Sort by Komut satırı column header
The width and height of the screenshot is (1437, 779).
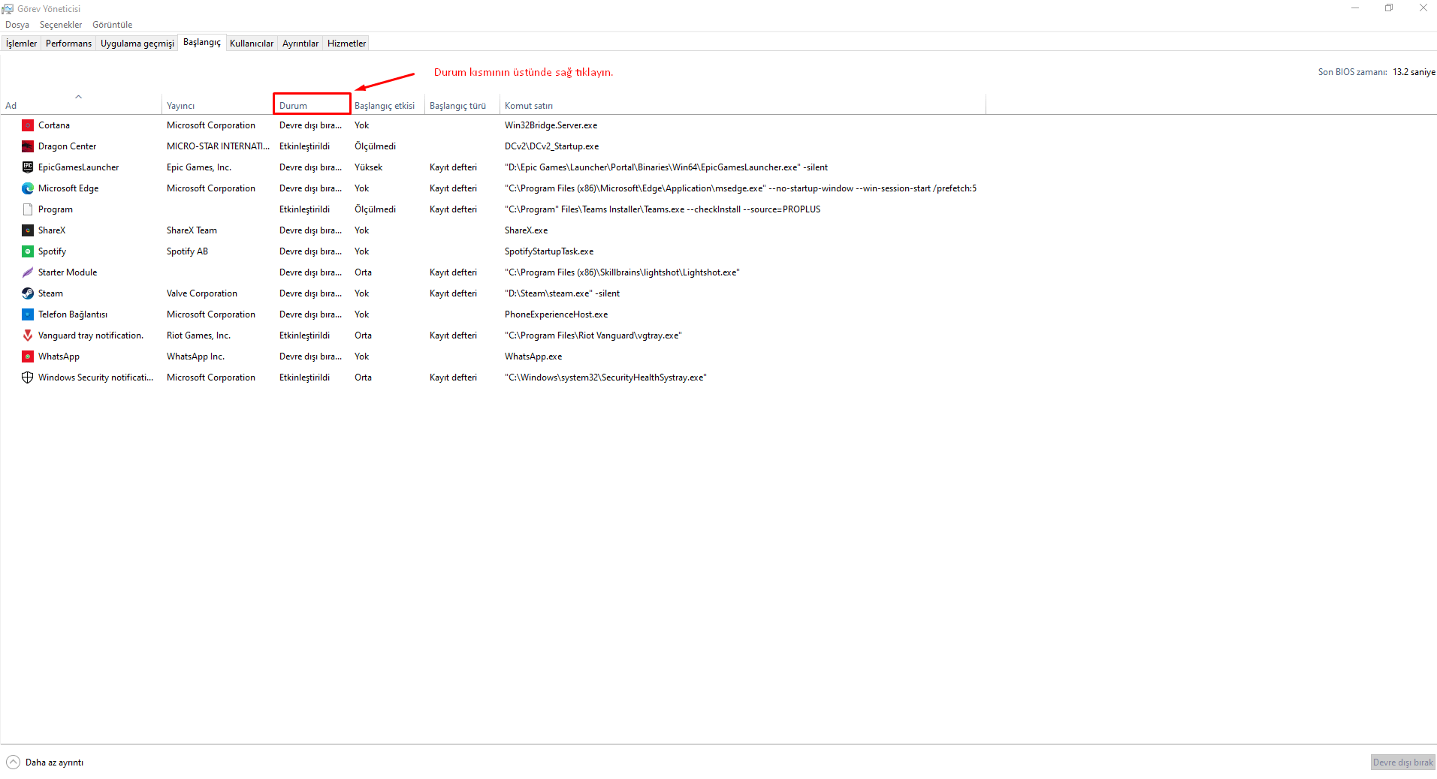pyautogui.click(x=743, y=106)
